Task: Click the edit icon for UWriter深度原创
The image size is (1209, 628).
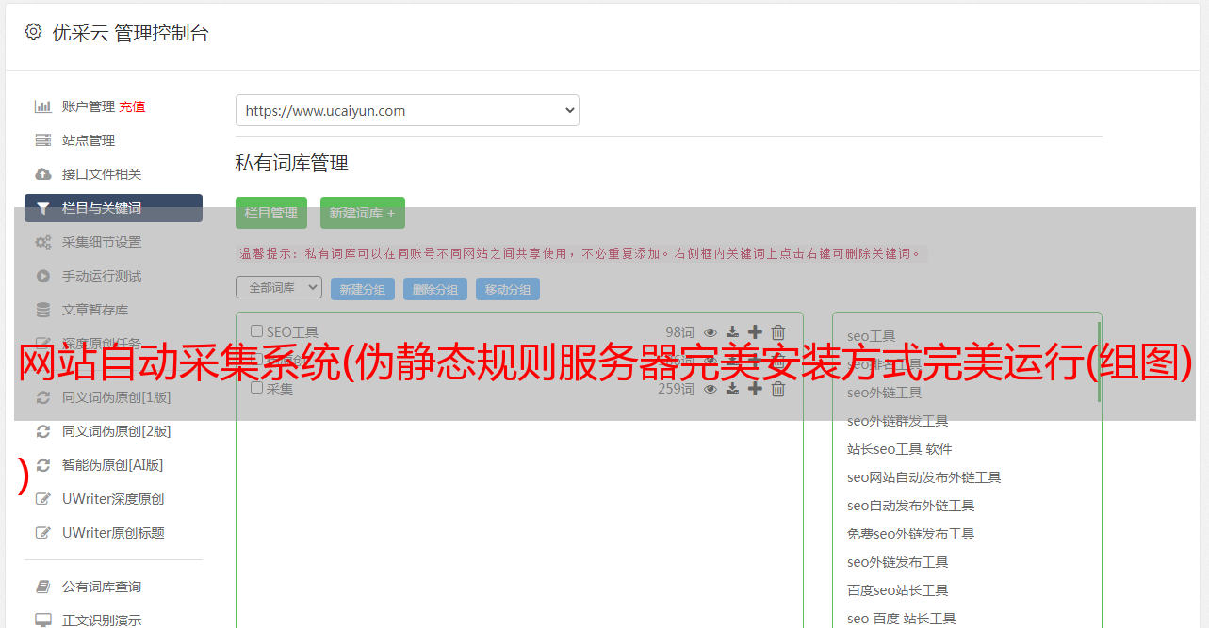Action: 42,499
